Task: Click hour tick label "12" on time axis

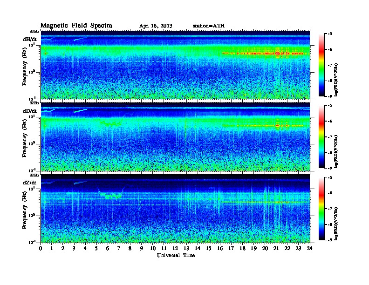Action: (175, 248)
